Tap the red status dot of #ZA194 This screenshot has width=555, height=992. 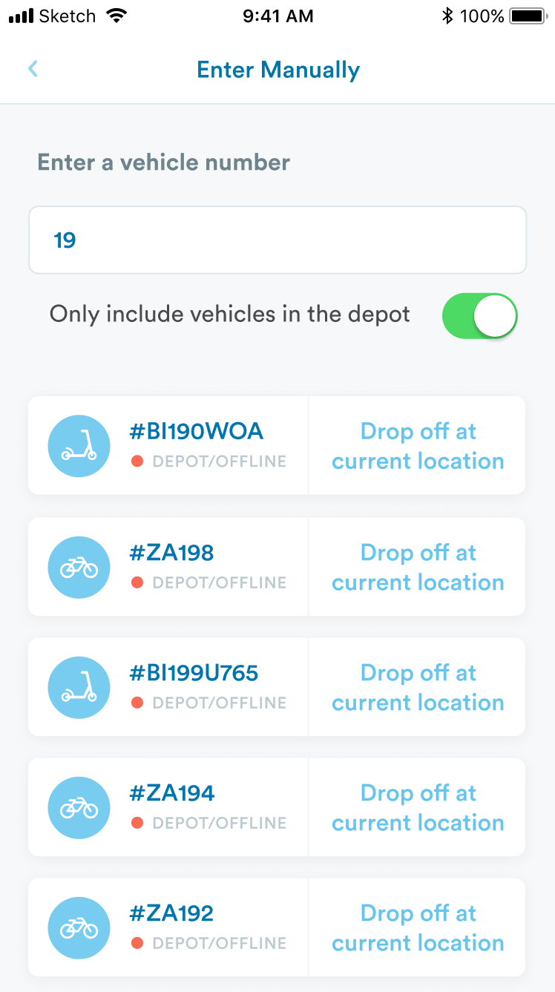click(x=137, y=823)
